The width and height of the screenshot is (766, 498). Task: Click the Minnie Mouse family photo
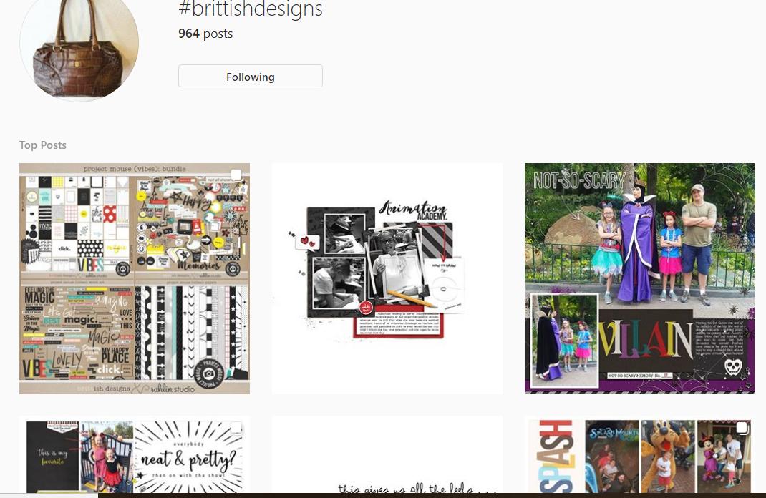click(724, 456)
